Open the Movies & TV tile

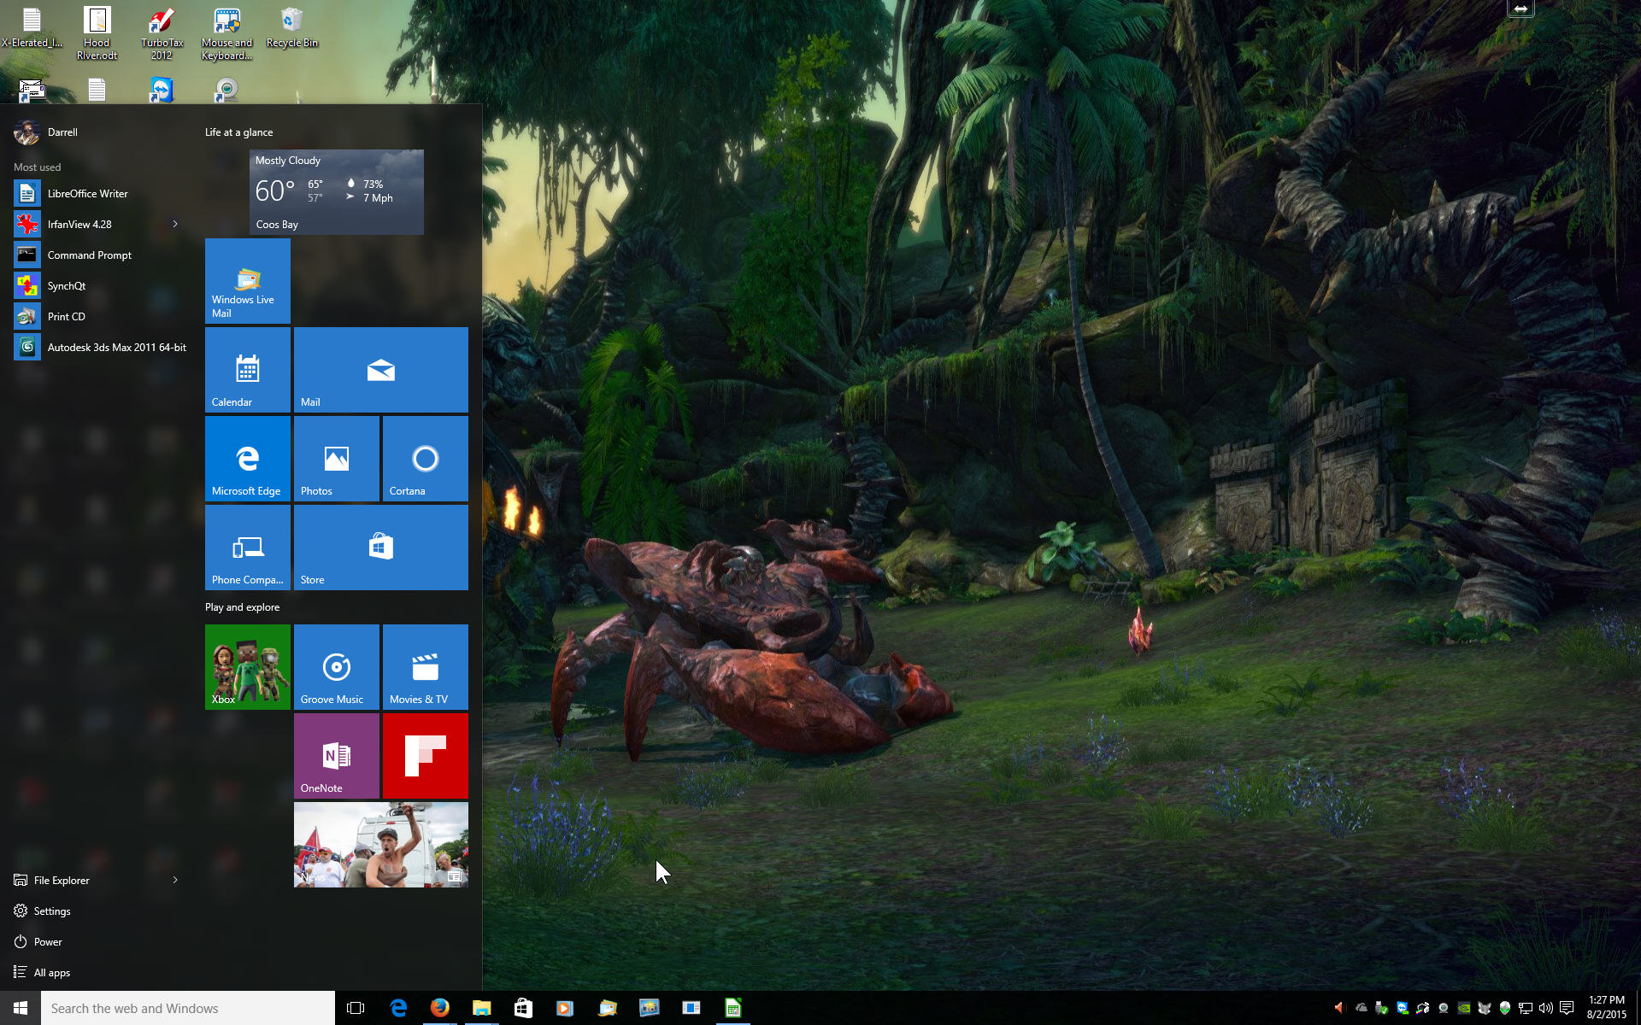(x=425, y=667)
